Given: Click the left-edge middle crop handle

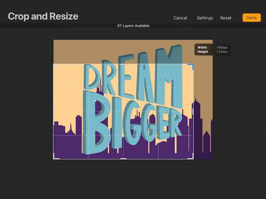Looking at the screenshot, I should 54,112.
